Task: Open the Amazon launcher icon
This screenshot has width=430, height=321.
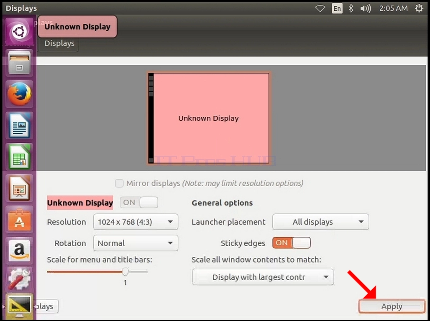Action: (20, 251)
